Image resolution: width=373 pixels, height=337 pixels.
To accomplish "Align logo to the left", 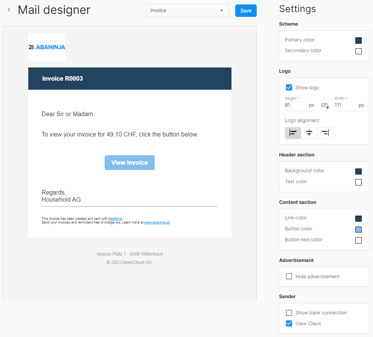I will (293, 133).
